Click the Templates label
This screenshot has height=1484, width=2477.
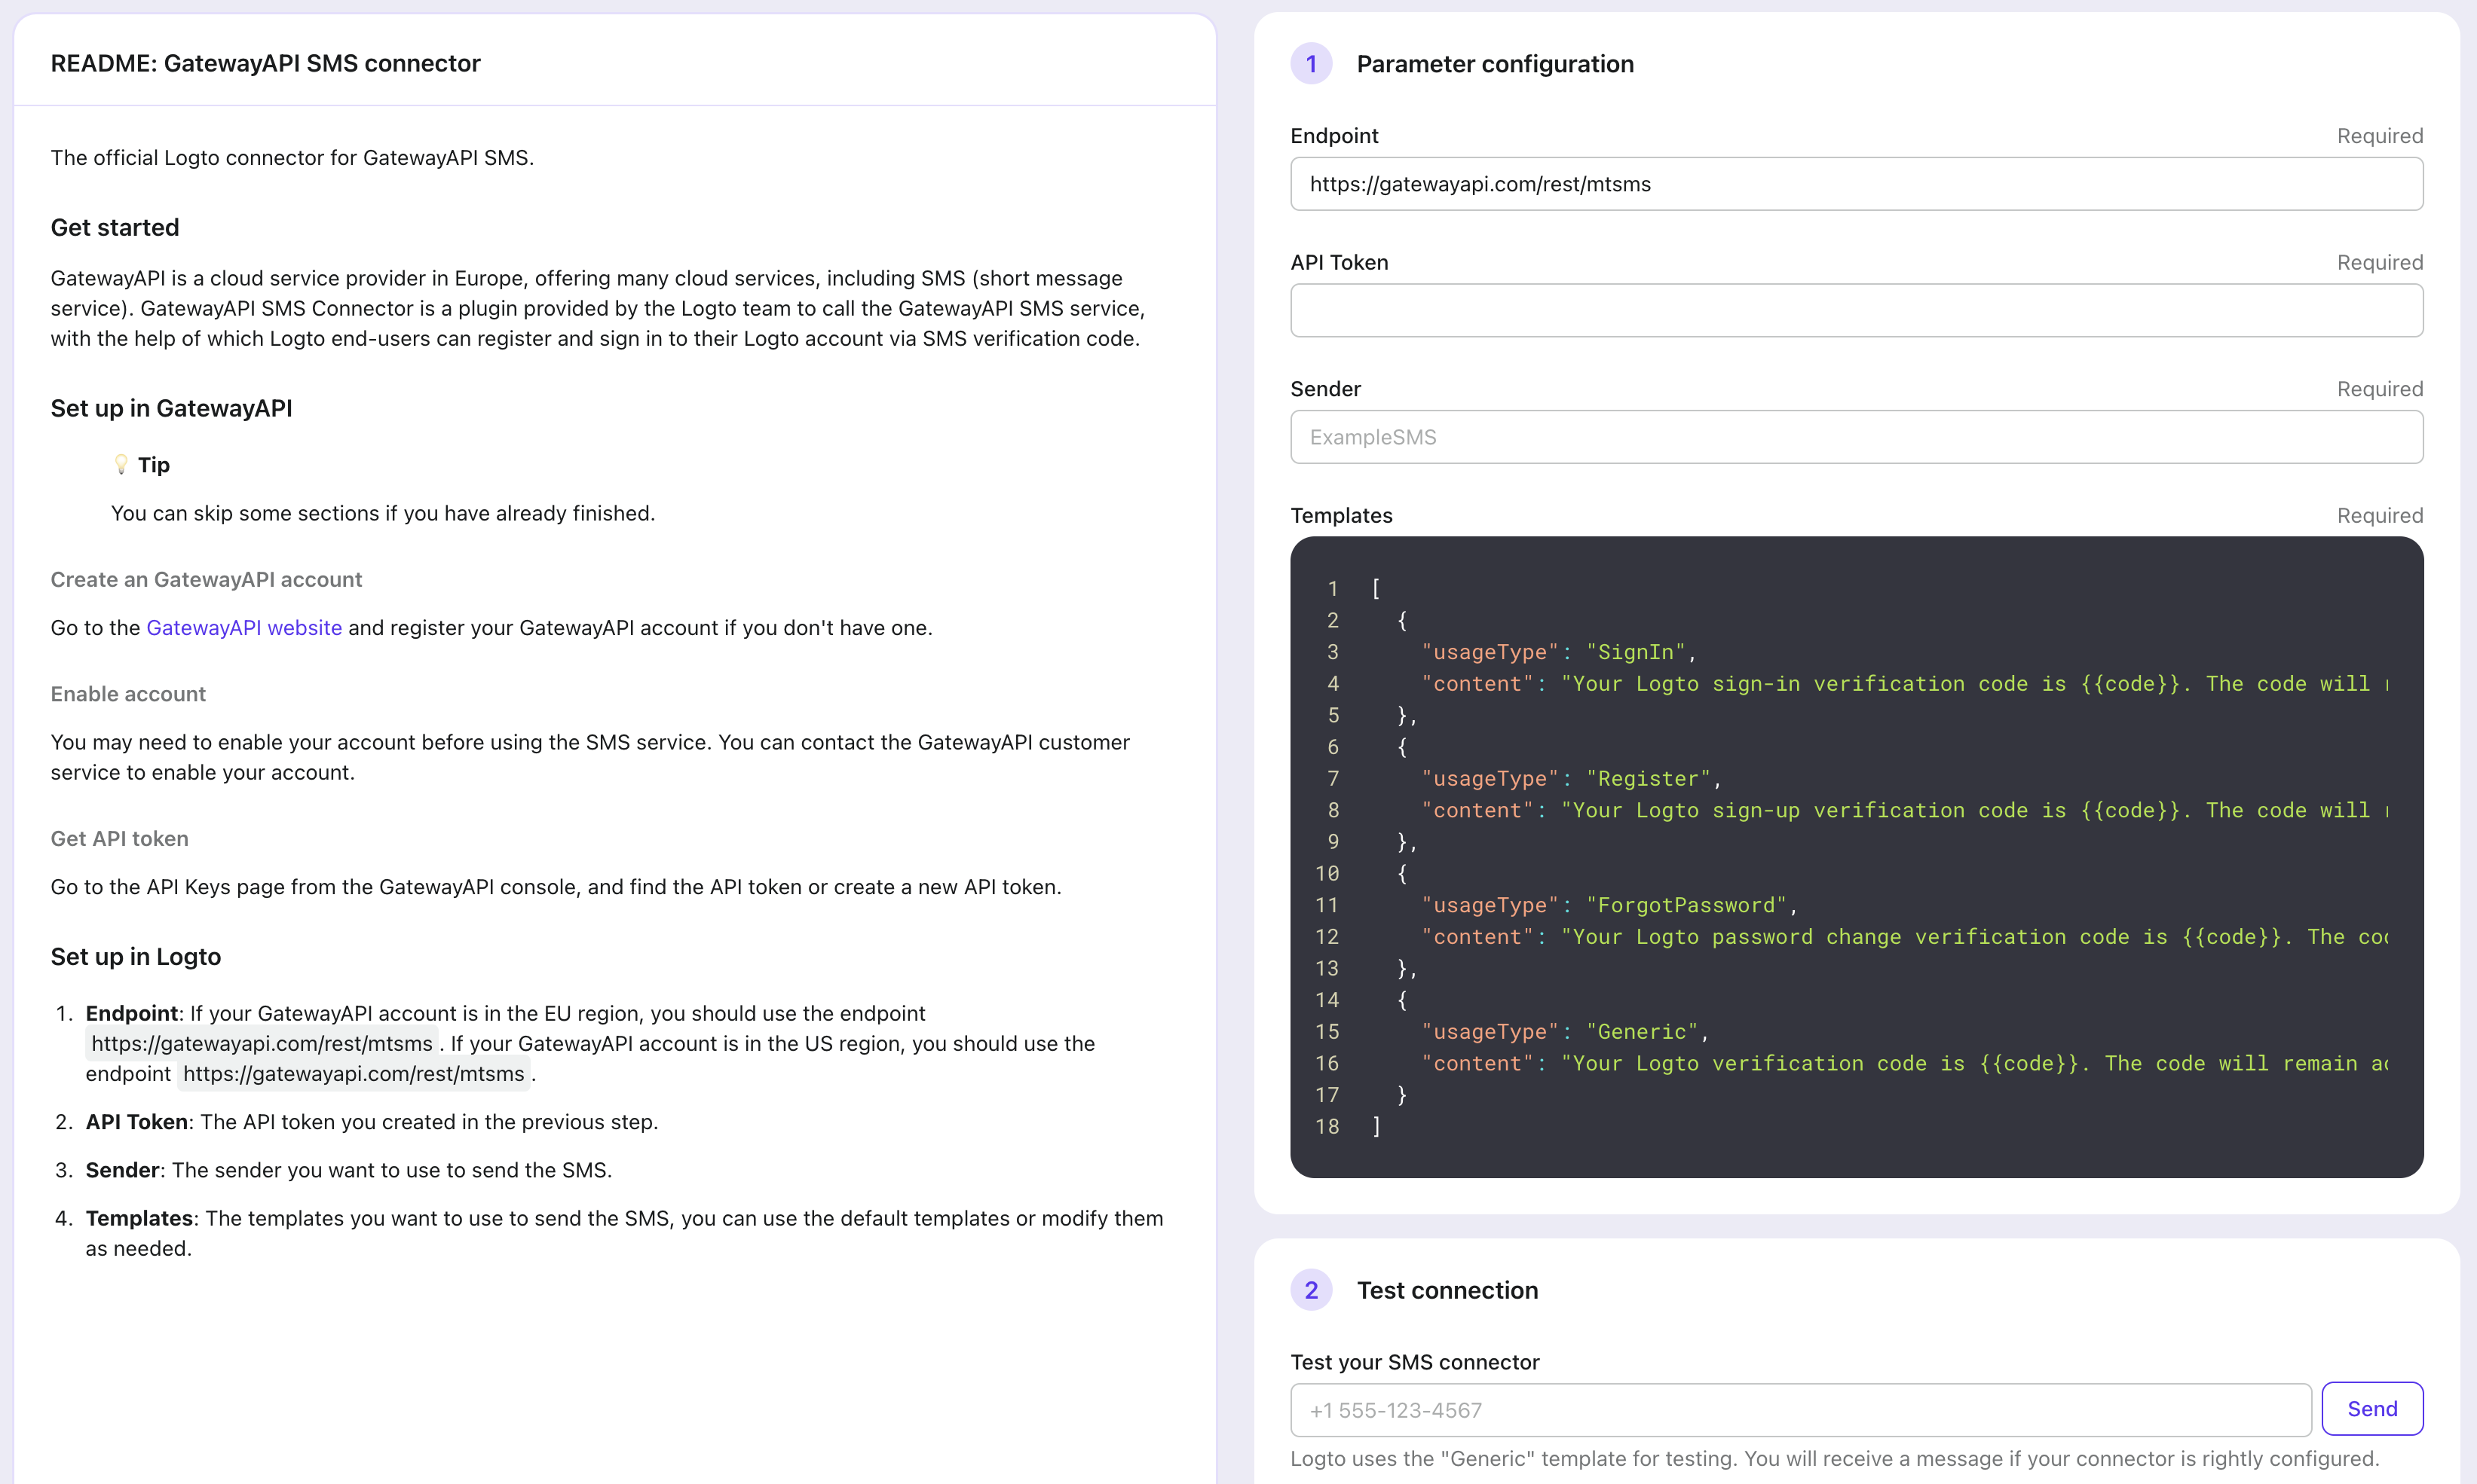[x=1340, y=516]
